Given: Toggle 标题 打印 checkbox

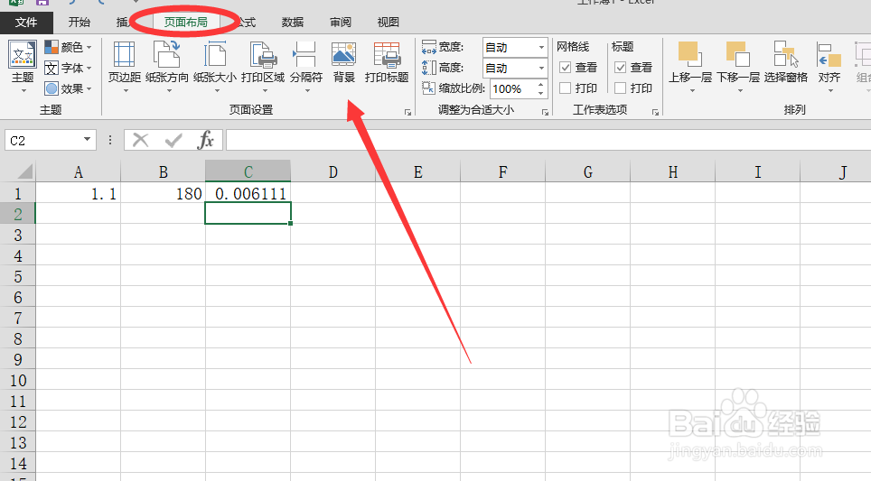Looking at the screenshot, I should (621, 88).
